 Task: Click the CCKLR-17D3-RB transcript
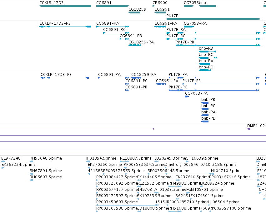(65, 27)
